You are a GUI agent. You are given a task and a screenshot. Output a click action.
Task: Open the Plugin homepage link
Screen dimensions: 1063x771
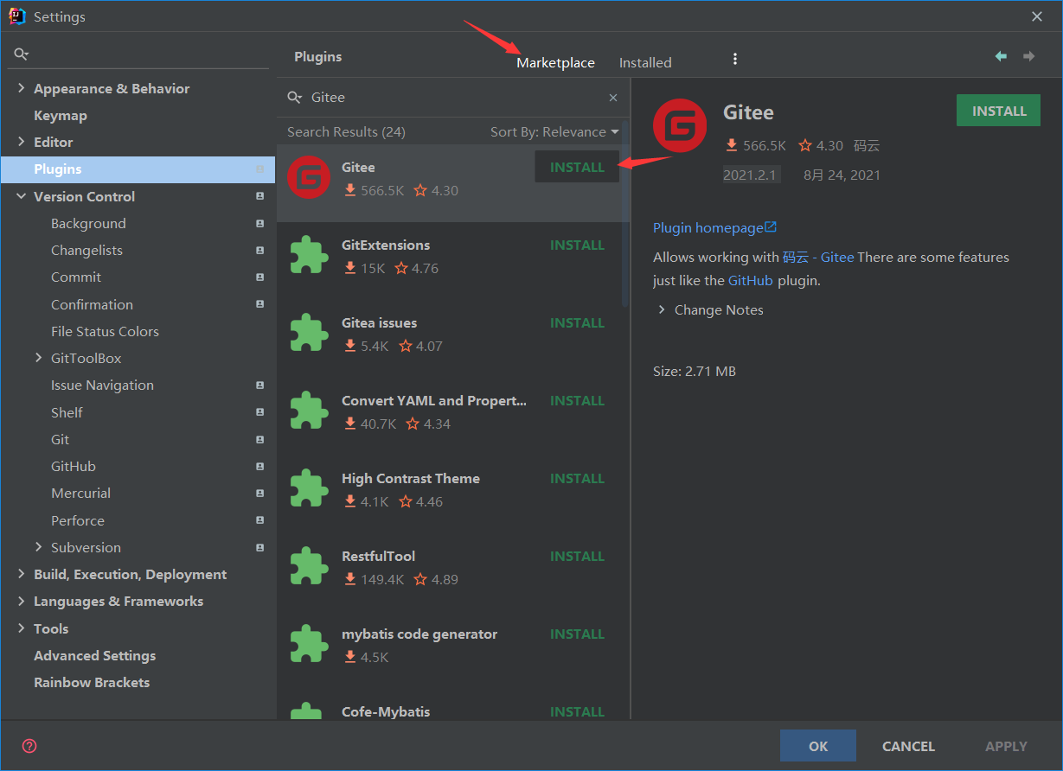pos(714,227)
